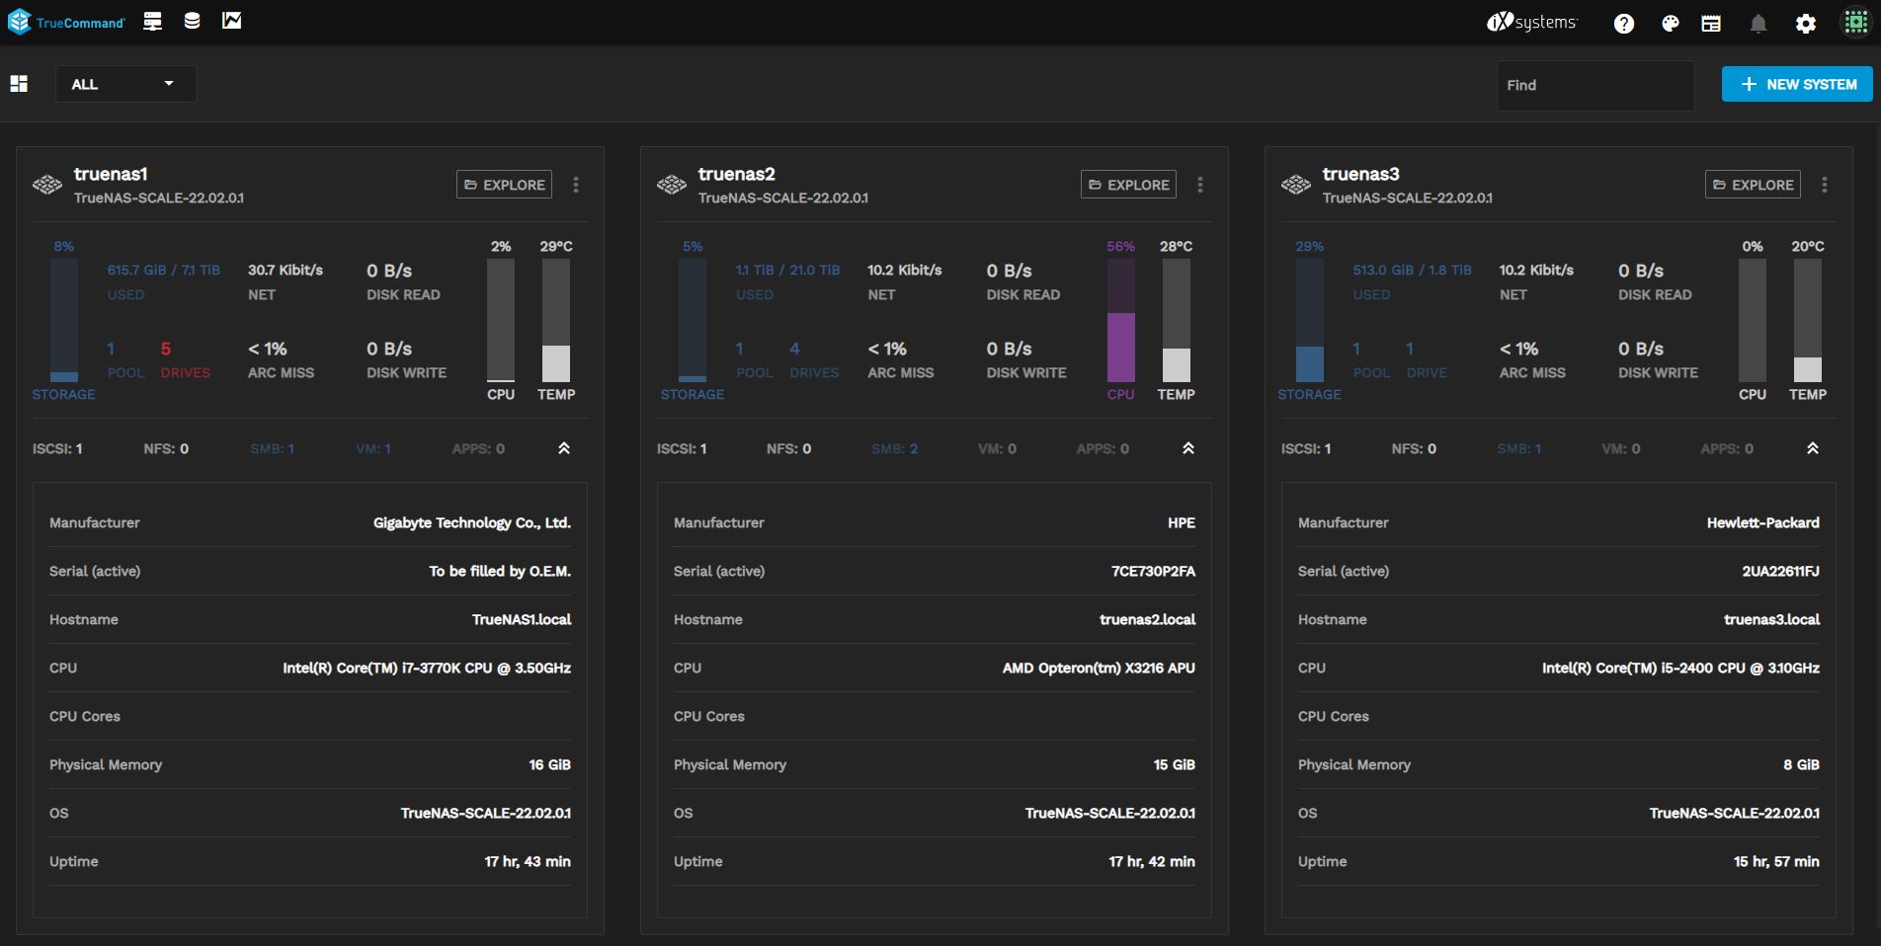Click 30.7 Kibit/s NET value on truenas1

pos(286,270)
